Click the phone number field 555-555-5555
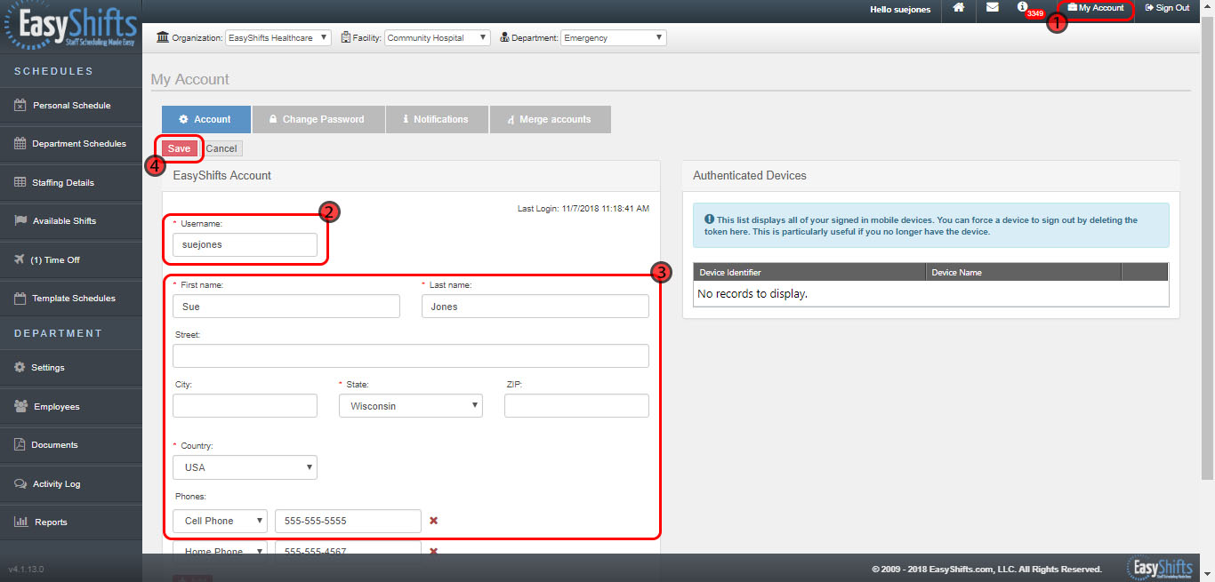The width and height of the screenshot is (1215, 582). (348, 521)
